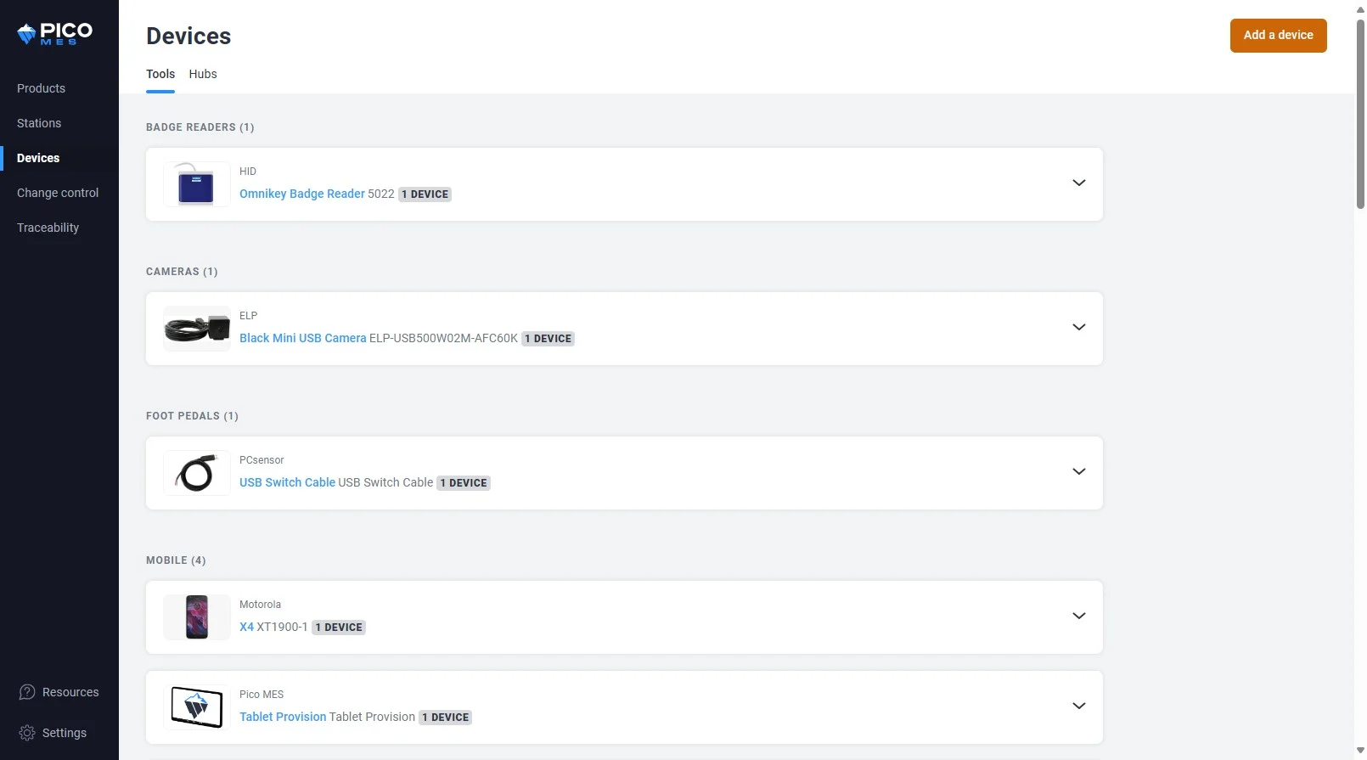
Task: Click the Black Mini USB Camera thumbnail
Action: (196, 329)
